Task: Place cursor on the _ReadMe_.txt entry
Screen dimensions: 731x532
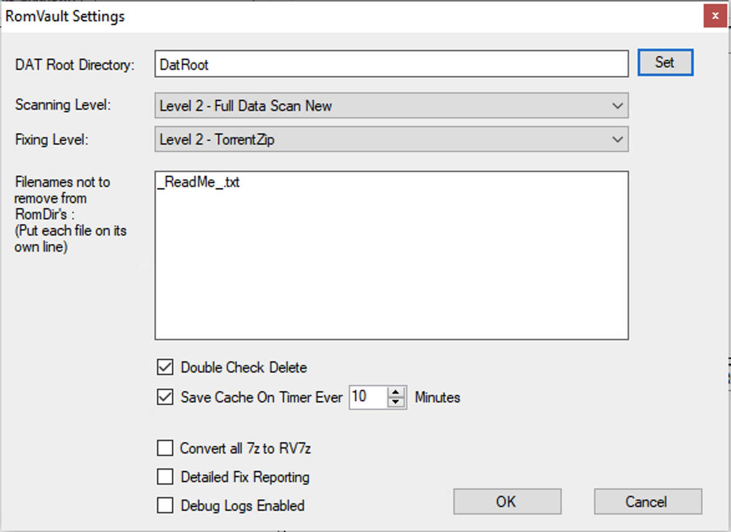Action: (199, 183)
